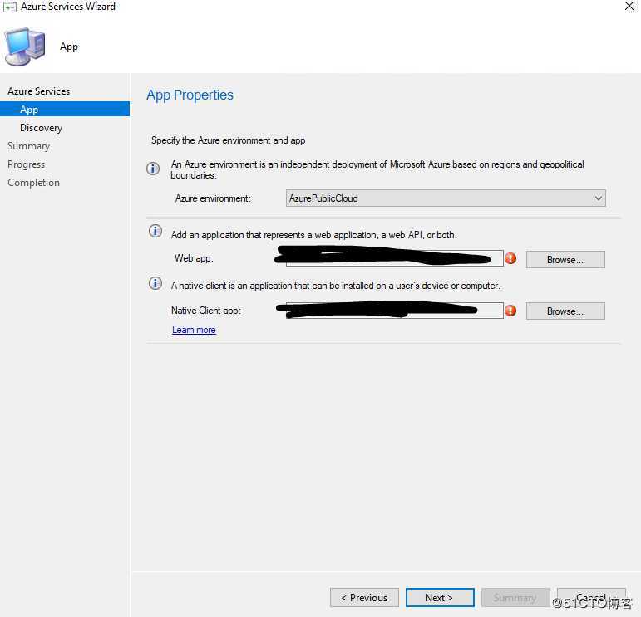Image resolution: width=641 pixels, height=617 pixels.
Task: Click into the Web app input field
Action: [394, 258]
